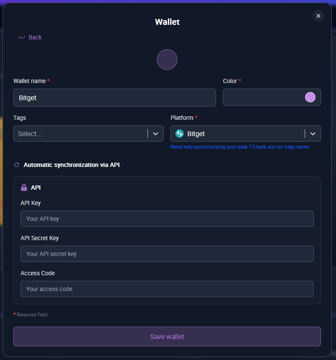
Task: Click the Automatic synchronization via API heading
Action: pos(72,165)
